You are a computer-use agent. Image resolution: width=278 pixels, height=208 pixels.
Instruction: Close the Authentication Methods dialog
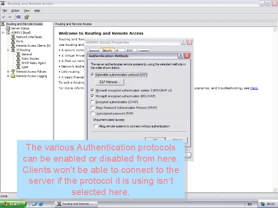[187, 56]
